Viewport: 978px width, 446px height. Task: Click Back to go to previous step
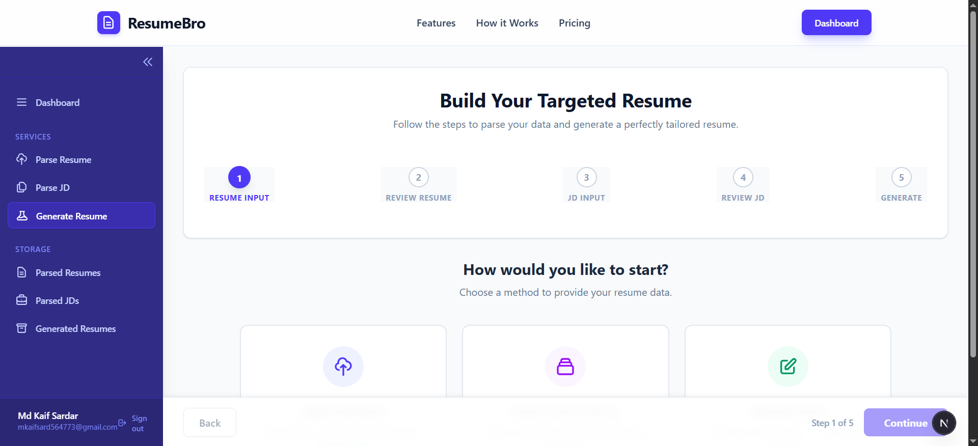coord(209,423)
